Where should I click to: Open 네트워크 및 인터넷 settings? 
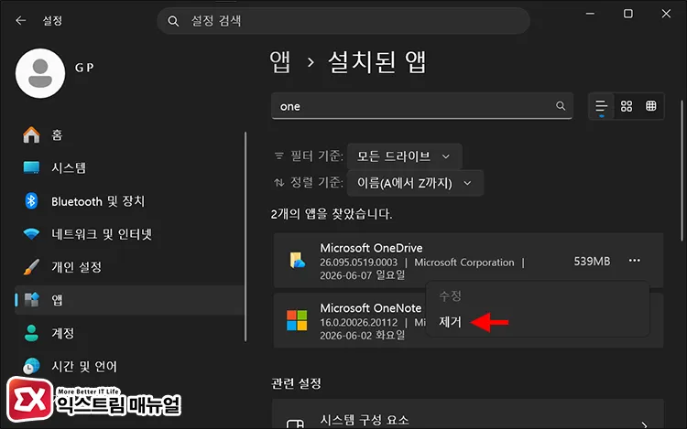[130, 234]
